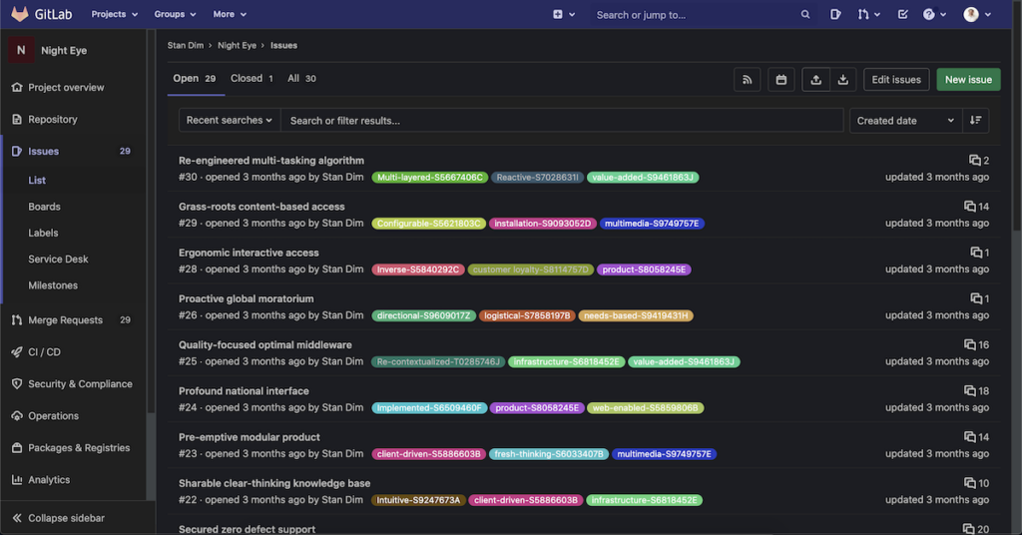1022x535 pixels.
Task: Open the Recent searches dropdown
Action: [x=230, y=121]
